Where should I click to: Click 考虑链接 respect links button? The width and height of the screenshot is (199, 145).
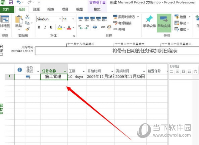(x=122, y=23)
